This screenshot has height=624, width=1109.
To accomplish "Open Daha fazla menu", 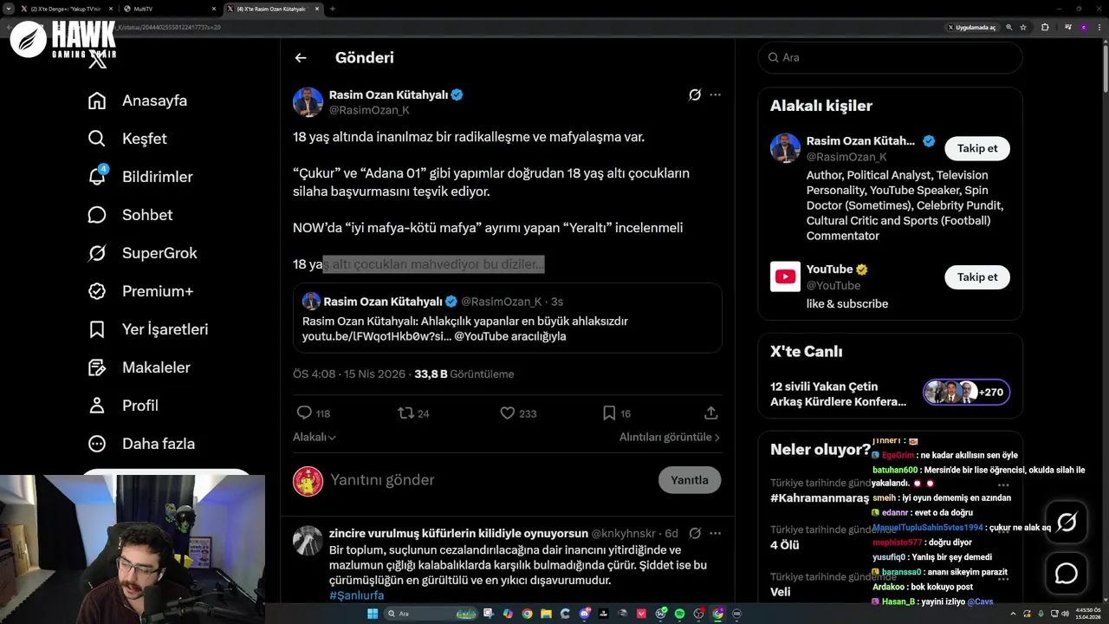I will [142, 444].
